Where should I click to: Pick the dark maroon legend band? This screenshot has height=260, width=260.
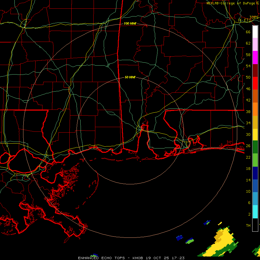click(x=255, y=70)
